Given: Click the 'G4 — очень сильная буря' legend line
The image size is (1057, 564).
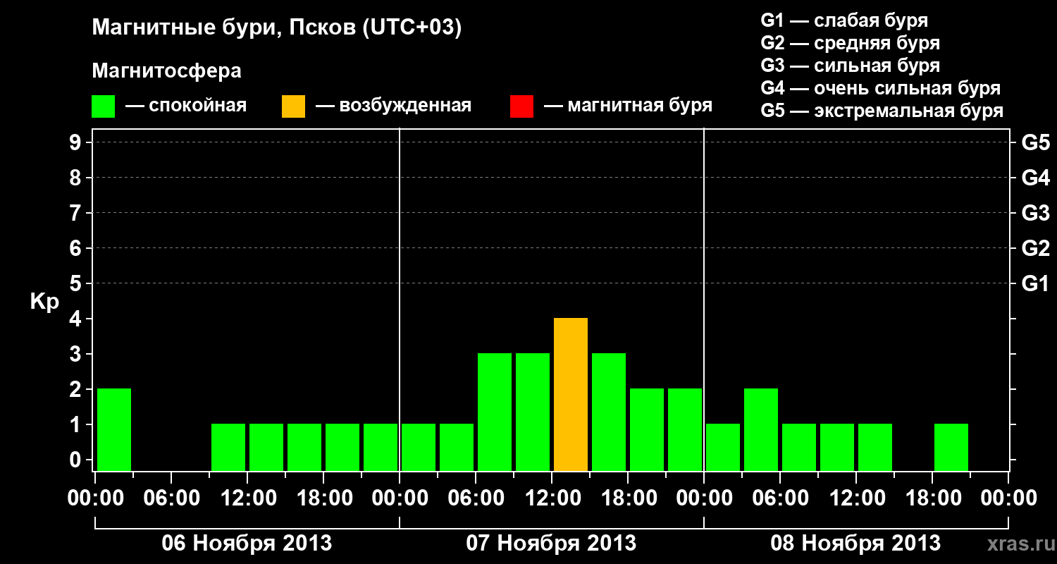Looking at the screenshot, I should point(881,88).
